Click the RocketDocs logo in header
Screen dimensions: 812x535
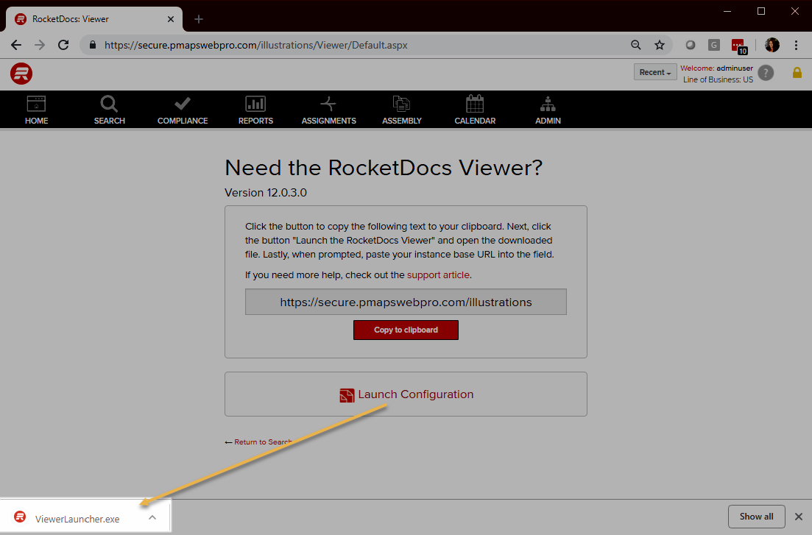(21, 74)
